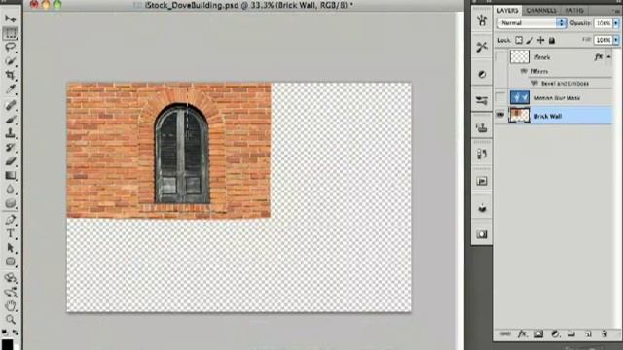Screen dimensions: 623x350
Task: Select the Type tool
Action: (11, 233)
